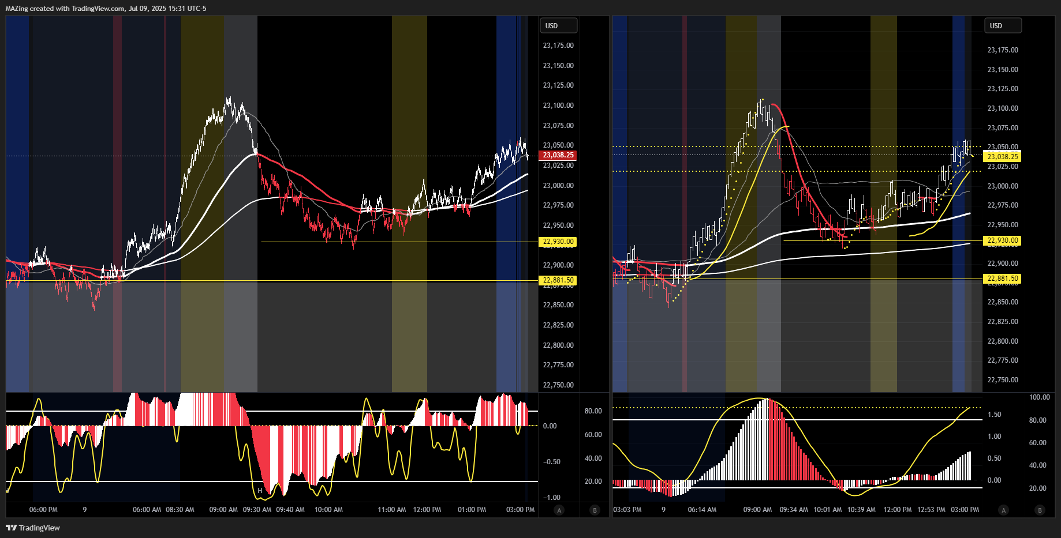Click the 1.50 value on the right oscillator scale

tap(994, 415)
